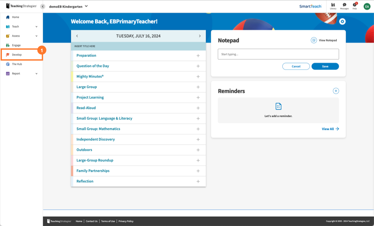Screen dimensions: 374x226
Task: Expand the Question of the Day row
Action: pos(198,66)
